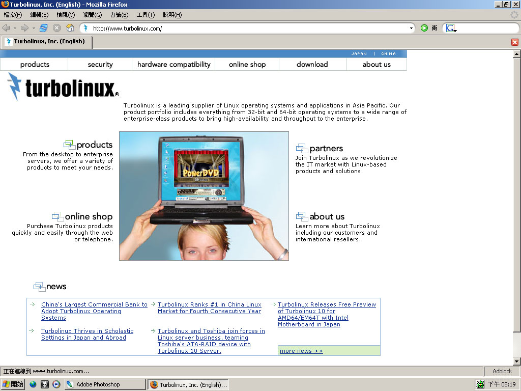The image size is (521, 391).
Task: Switch to the JAPAN site link
Action: 359,53
